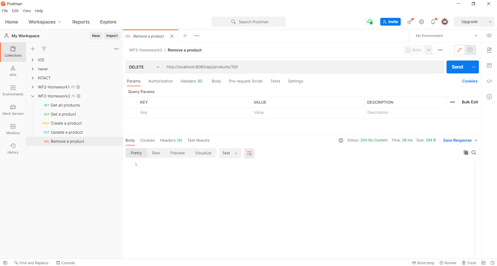Open comments panel in right sidebar

click(489, 66)
